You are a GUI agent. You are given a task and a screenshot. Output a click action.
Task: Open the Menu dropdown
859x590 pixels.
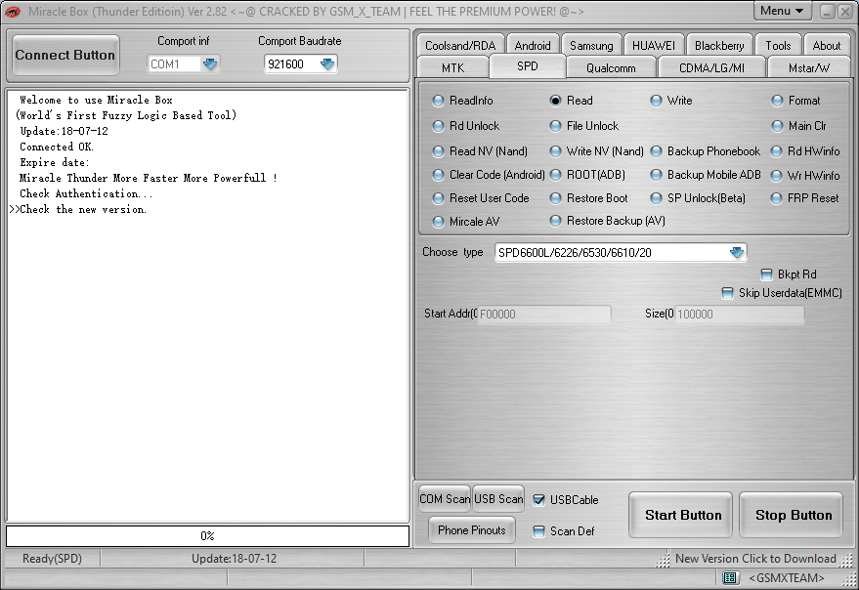point(782,10)
